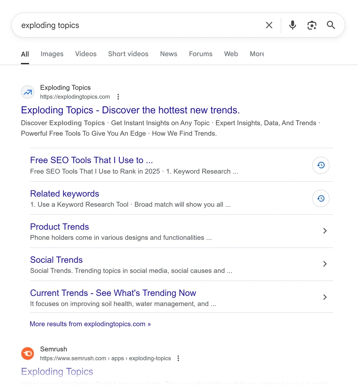Screen dimensions: 358x388
Task: Expand the Current Trends chevron
Action: coord(325,297)
